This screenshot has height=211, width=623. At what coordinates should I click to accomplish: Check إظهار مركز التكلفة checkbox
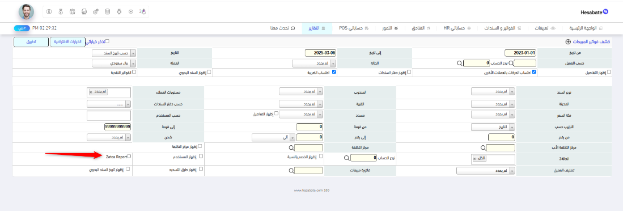pos(201,146)
